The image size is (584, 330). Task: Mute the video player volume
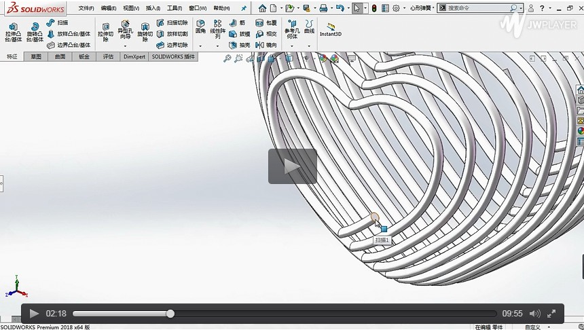pyautogui.click(x=534, y=314)
